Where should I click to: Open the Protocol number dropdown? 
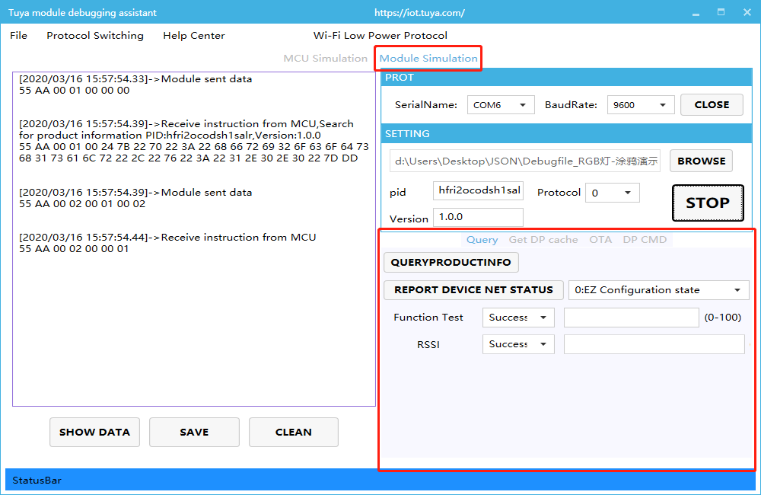(x=612, y=193)
